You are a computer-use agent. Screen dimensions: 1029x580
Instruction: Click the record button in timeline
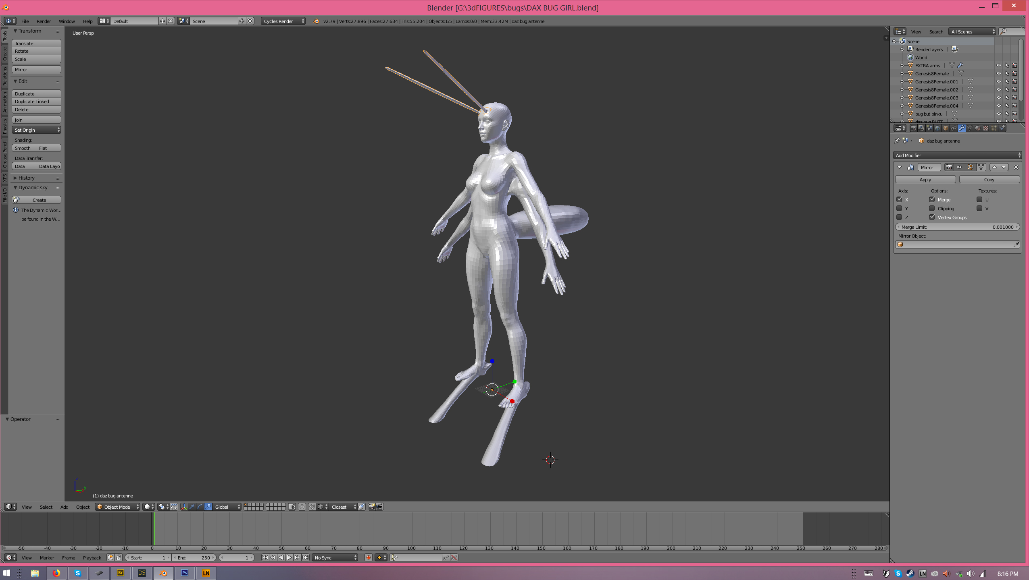coord(368,557)
